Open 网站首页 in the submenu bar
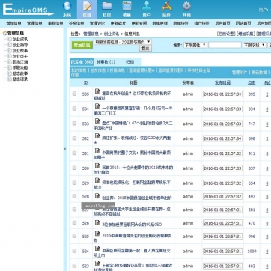271x271 pixels. pos(243,23)
